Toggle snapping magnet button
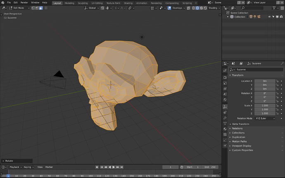Image resolution: width=285 pixels, height=178 pixels. [x=102, y=8]
